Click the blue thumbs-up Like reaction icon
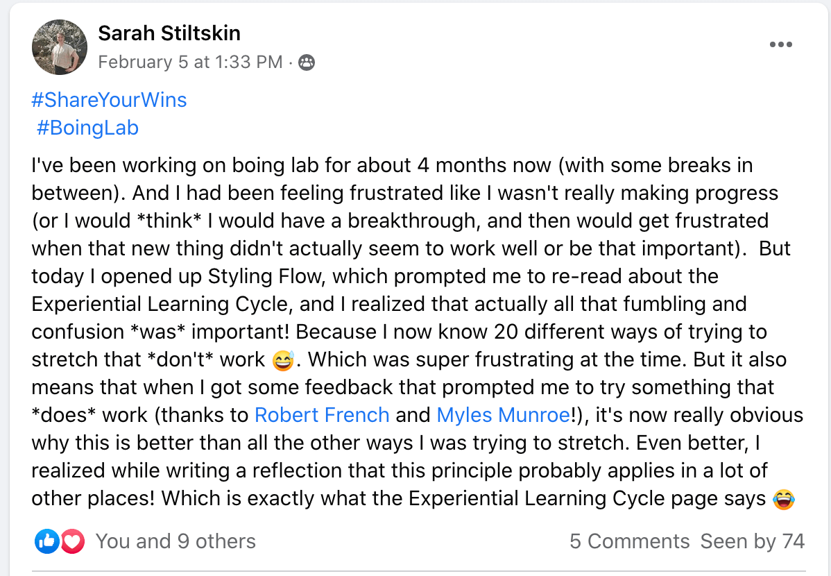The width and height of the screenshot is (831, 576). click(46, 541)
